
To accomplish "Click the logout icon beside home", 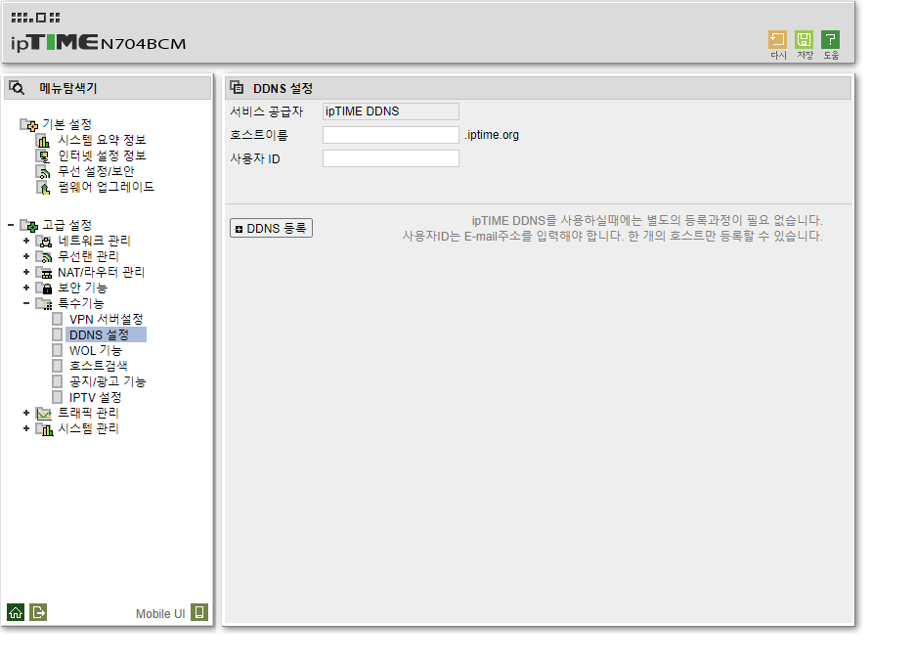I will point(38,612).
